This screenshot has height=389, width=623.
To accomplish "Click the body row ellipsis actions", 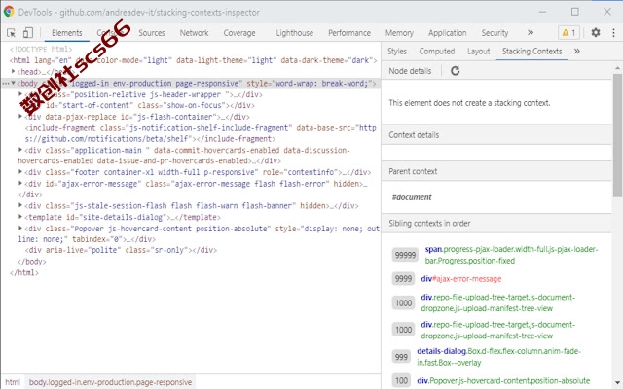I will pyautogui.click(x=5, y=83).
